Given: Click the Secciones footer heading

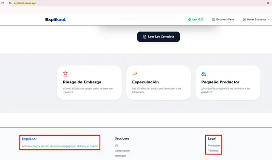Looking at the screenshot, I should (x=122, y=138).
